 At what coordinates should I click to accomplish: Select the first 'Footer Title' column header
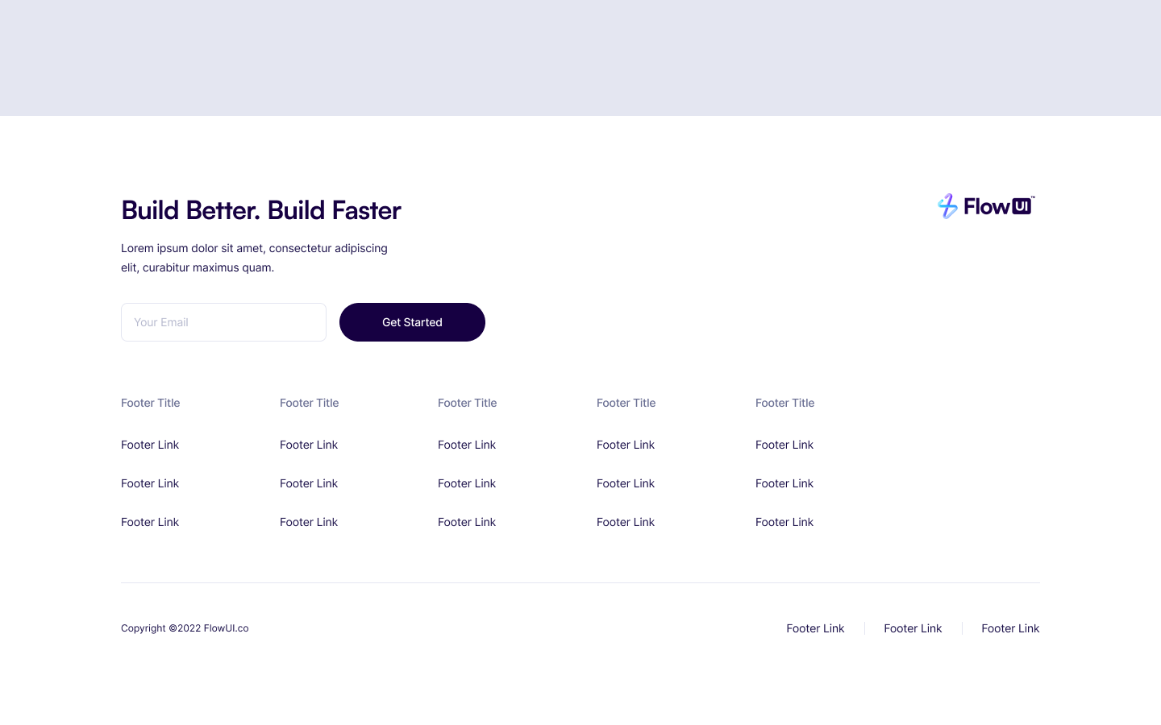150,403
